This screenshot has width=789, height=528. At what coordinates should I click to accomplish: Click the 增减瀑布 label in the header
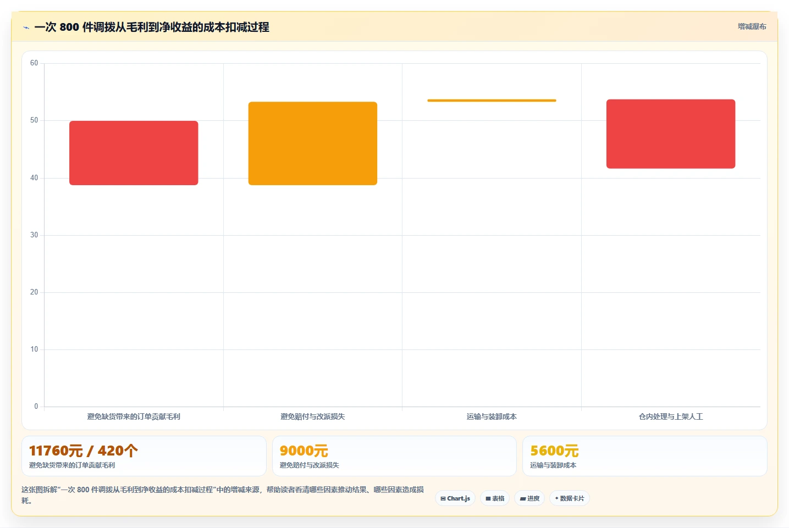pyautogui.click(x=752, y=26)
